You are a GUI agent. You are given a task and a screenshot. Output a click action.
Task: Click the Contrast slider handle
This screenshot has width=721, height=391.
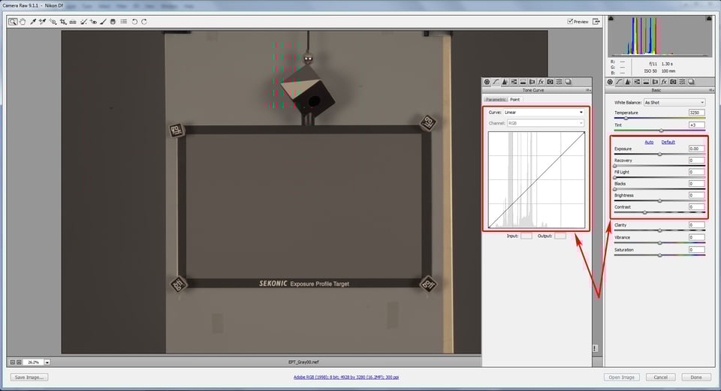644,212
